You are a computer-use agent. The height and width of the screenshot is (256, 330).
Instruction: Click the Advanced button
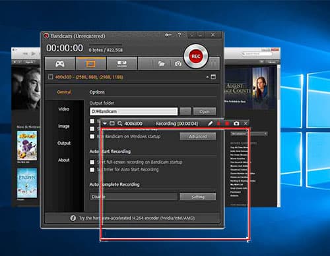(x=198, y=136)
